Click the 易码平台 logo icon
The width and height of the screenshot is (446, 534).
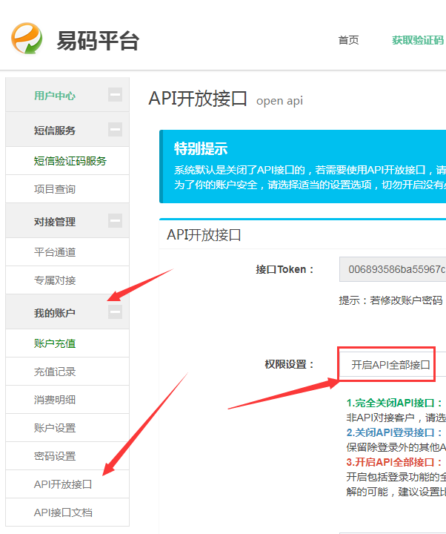[x=27, y=39]
